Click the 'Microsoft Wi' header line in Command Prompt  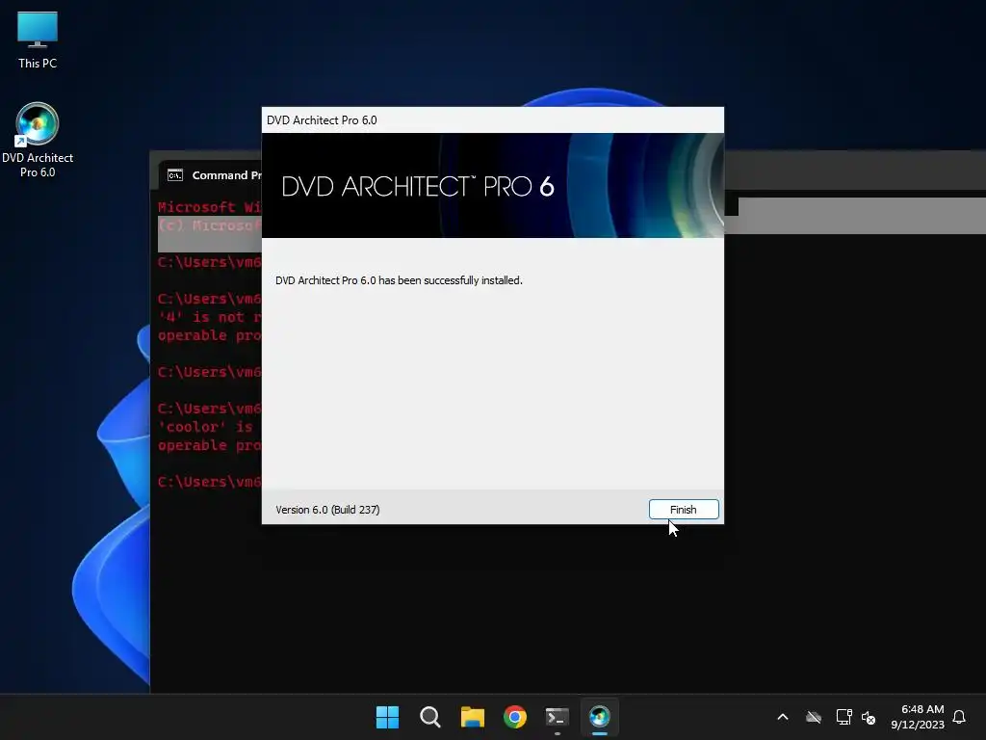click(209, 208)
